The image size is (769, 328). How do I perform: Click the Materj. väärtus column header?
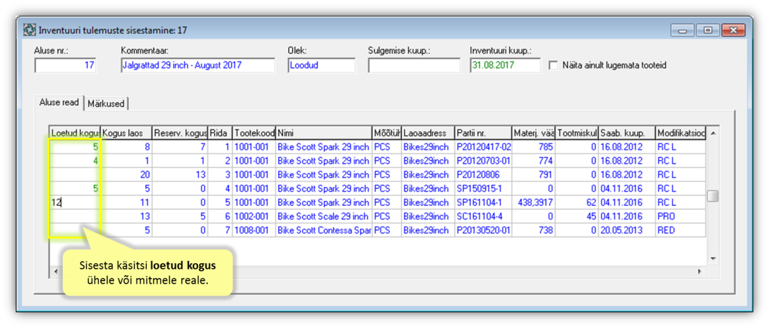point(534,132)
